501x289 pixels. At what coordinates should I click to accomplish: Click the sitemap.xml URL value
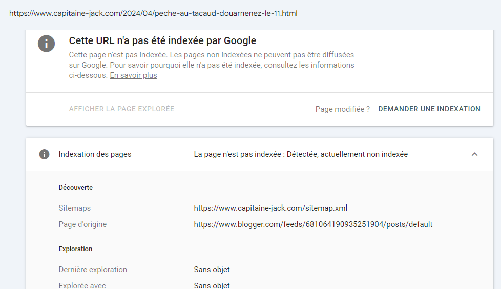(x=270, y=208)
